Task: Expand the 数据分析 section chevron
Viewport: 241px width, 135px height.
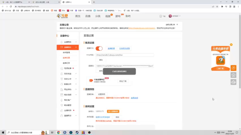Action: 76,84
